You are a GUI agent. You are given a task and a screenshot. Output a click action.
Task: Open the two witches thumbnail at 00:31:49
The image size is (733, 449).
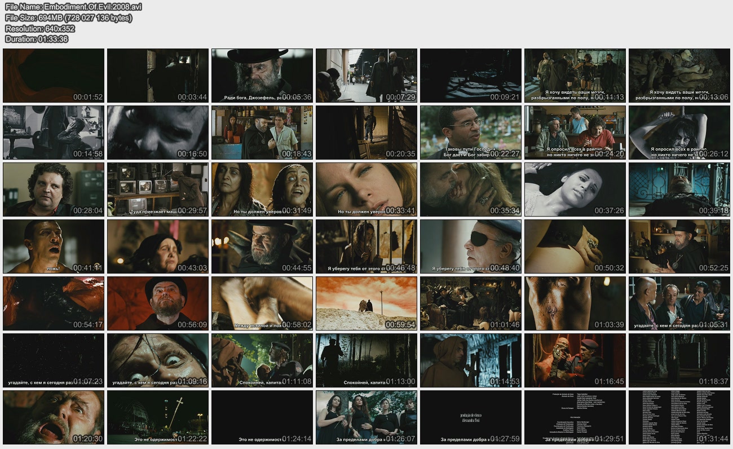pos(262,190)
